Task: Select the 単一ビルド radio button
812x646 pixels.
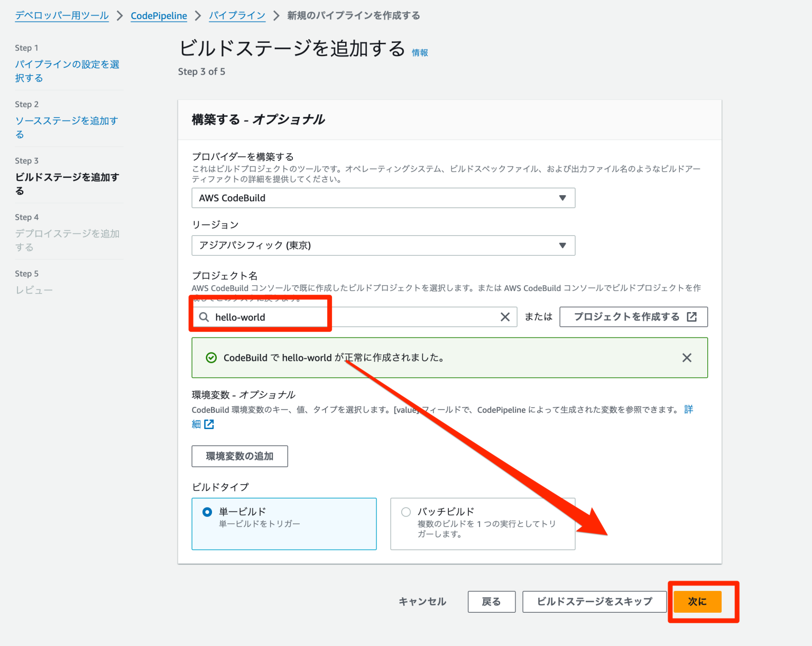Action: coord(207,512)
